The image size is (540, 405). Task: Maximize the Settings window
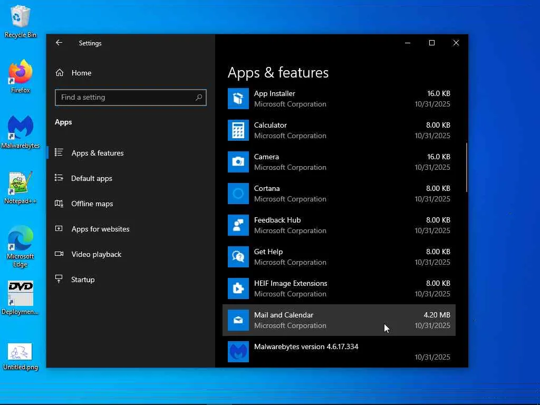(x=431, y=43)
